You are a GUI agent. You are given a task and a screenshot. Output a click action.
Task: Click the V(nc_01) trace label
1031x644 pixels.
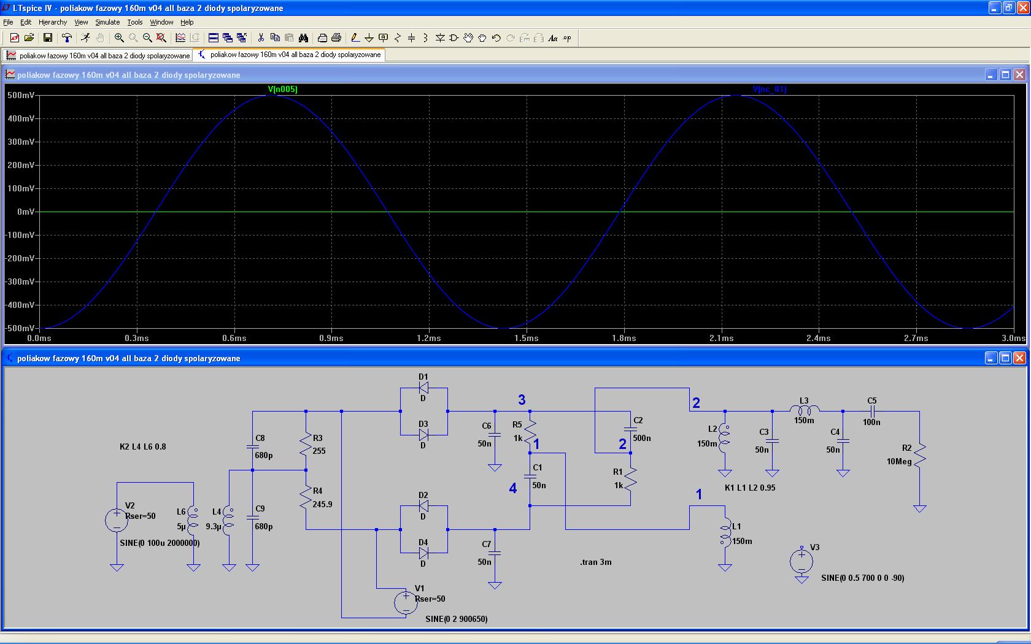click(x=770, y=90)
